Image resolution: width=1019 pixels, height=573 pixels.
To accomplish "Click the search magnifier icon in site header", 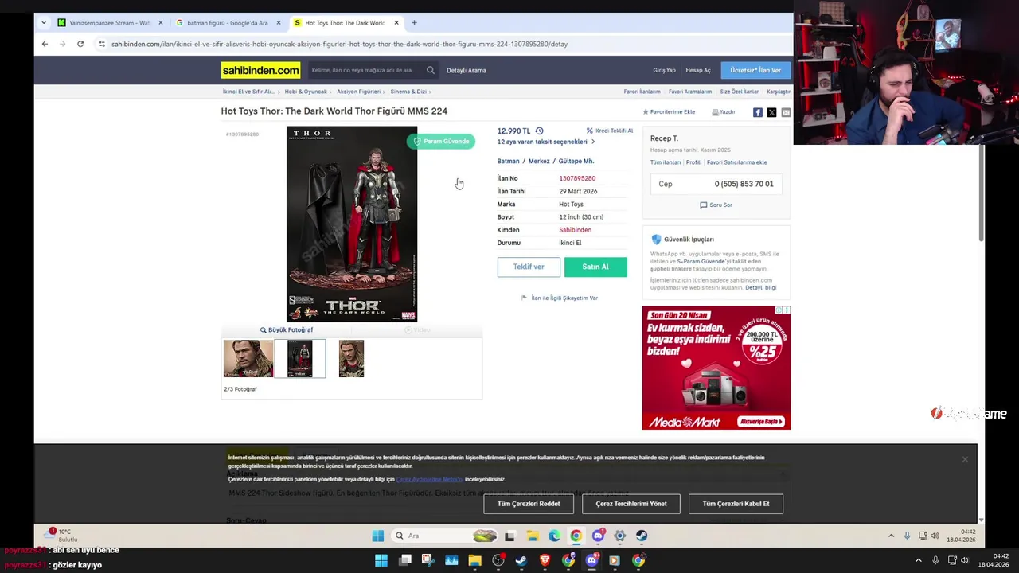I will coord(431,70).
